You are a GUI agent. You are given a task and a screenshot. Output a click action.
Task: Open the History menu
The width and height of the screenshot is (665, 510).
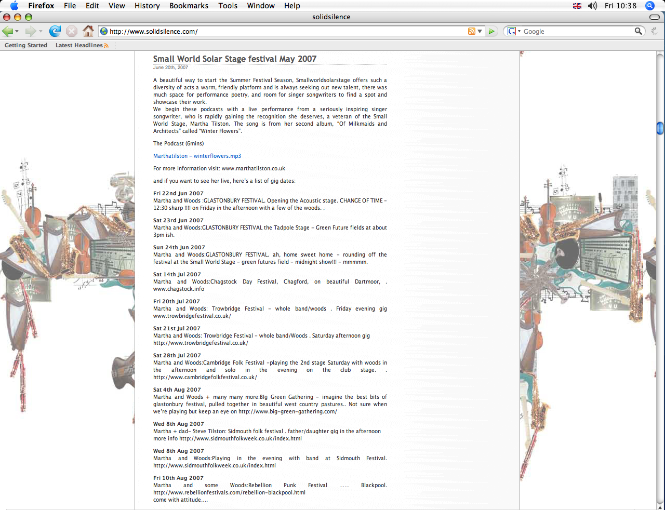[147, 6]
